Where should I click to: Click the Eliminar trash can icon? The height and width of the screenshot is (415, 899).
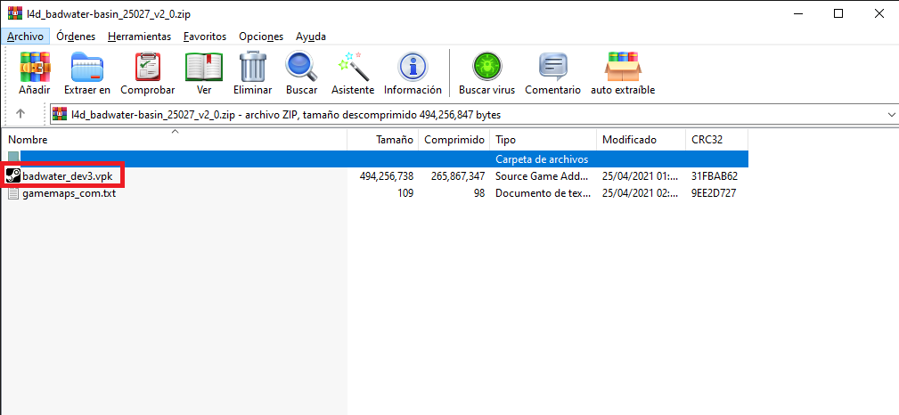pos(253,67)
